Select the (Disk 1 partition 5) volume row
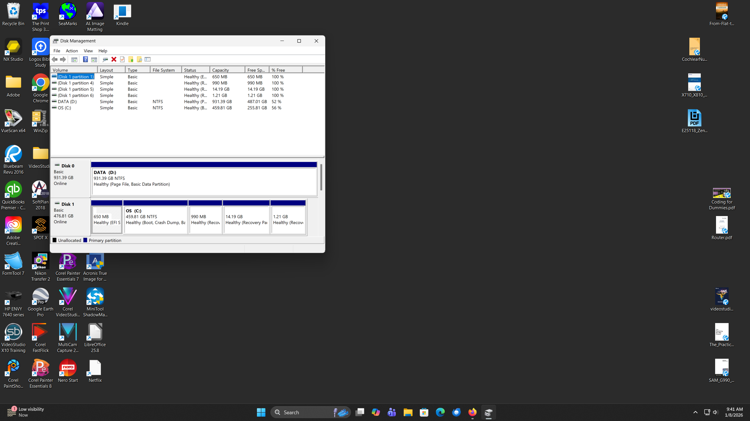750x421 pixels. tap(187, 89)
